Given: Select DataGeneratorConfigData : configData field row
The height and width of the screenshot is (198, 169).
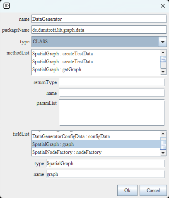Looking at the screenshot, I should point(96,136).
